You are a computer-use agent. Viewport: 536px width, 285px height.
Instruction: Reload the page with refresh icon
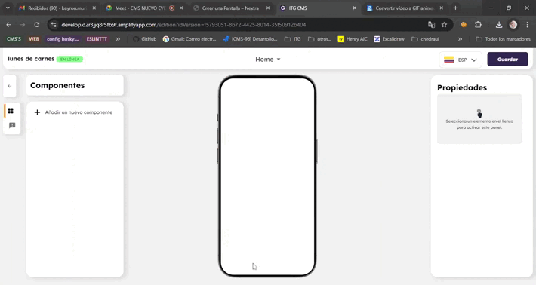[x=36, y=25]
